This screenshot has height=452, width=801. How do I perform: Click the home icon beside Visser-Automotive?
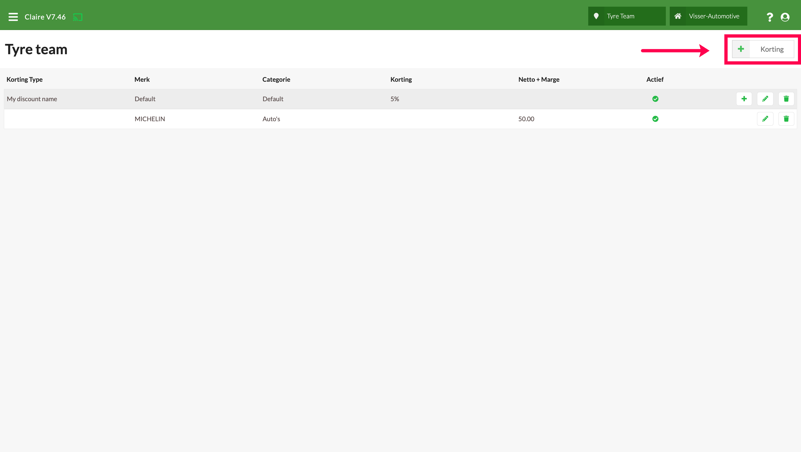pos(678,16)
